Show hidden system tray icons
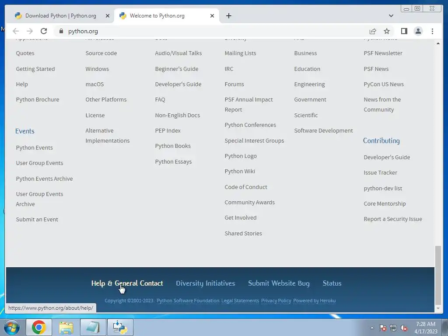The image size is (448, 336). [372, 328]
